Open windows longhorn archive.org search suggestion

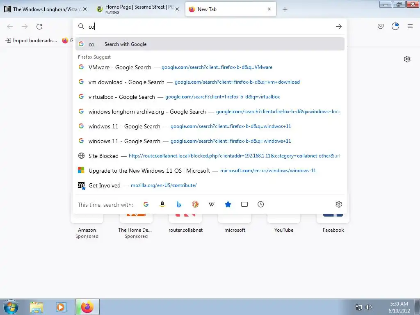[x=210, y=112]
